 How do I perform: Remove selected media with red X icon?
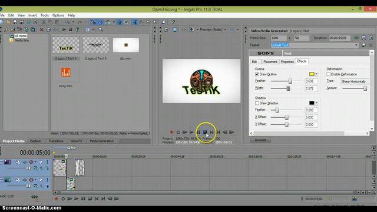point(42,29)
